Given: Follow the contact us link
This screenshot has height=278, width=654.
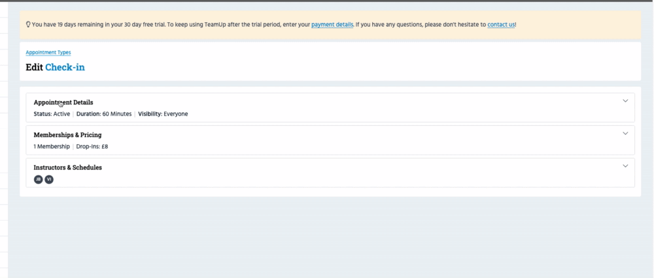Looking at the screenshot, I should 501,25.
